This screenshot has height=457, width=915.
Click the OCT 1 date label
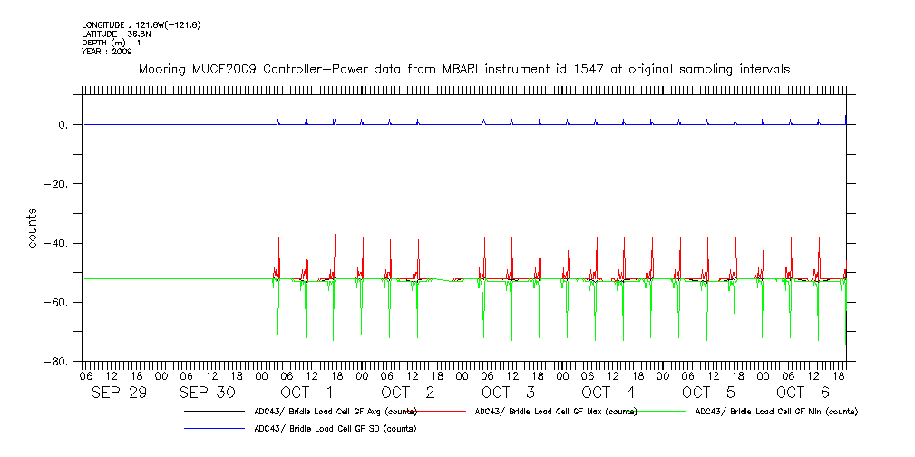tap(307, 393)
